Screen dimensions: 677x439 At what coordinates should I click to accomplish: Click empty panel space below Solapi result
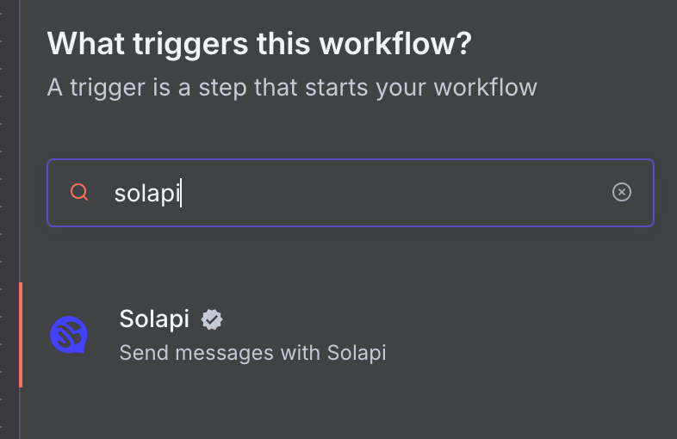point(345,409)
